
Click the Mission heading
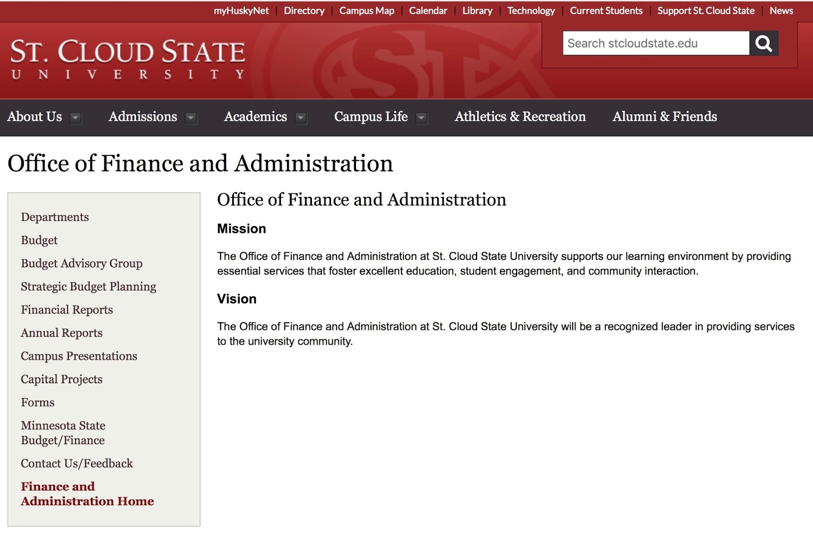point(241,229)
